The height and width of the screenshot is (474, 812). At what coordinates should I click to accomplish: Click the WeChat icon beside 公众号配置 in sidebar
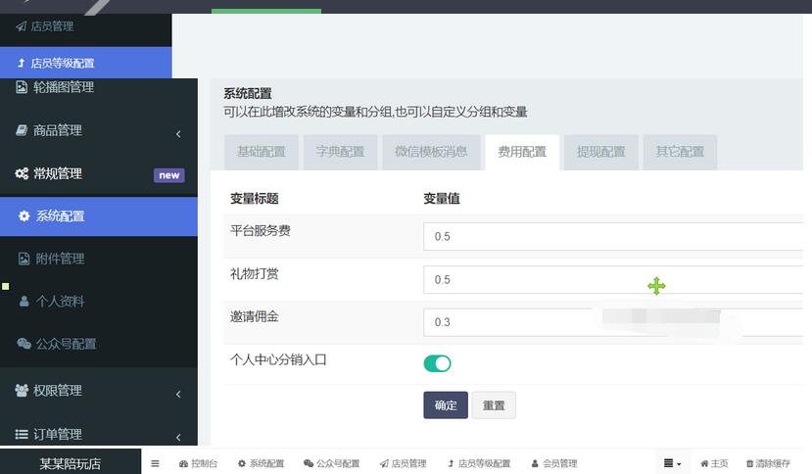tap(24, 344)
